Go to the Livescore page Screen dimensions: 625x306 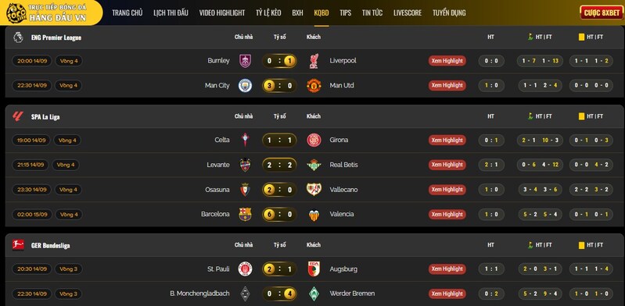(x=408, y=12)
